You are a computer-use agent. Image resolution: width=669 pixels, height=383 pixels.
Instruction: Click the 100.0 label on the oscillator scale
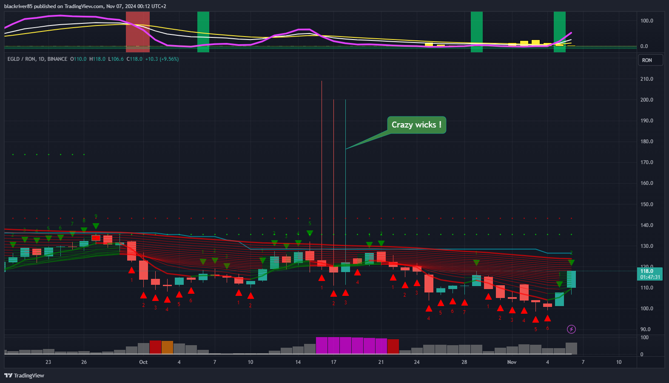coord(646,21)
